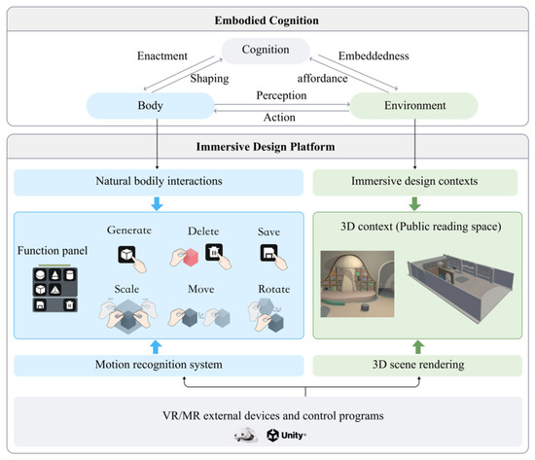Click the VR headset icon
535x460 pixels.
point(246,435)
